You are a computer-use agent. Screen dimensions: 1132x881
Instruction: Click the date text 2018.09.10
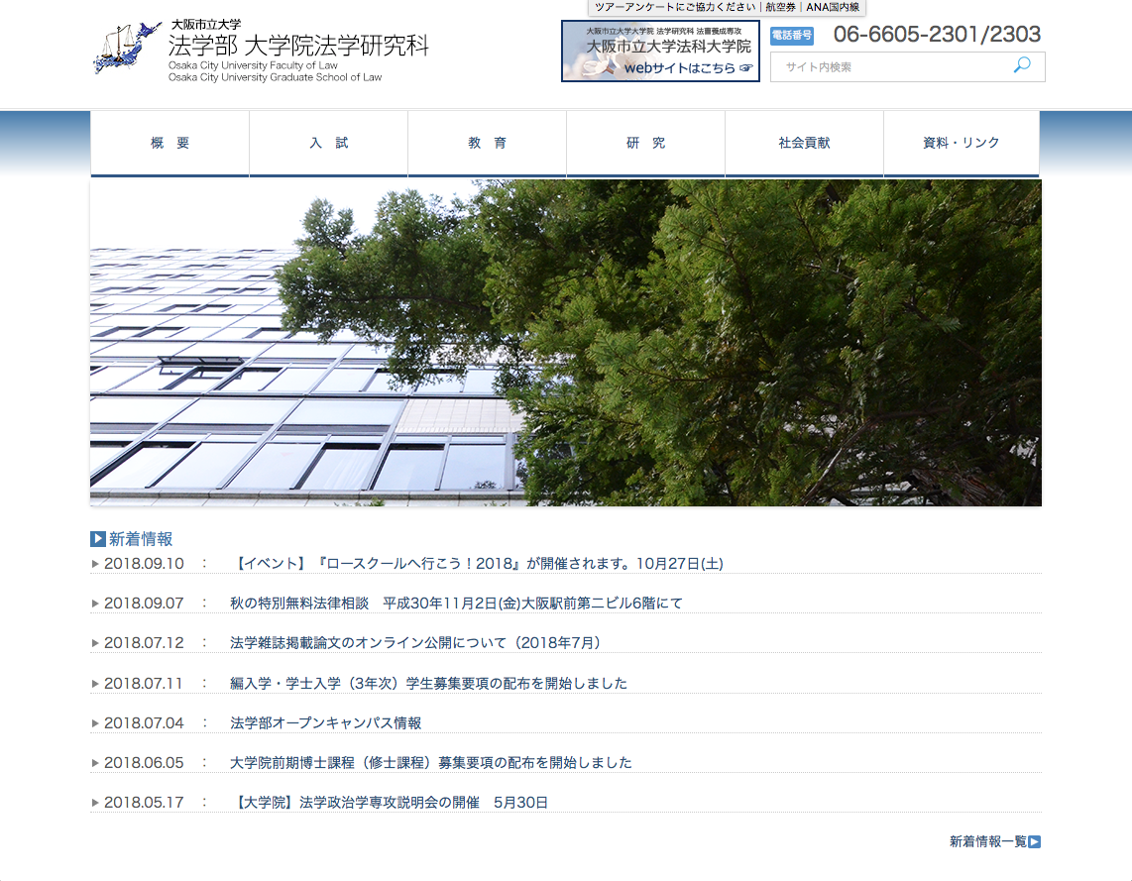(x=144, y=564)
